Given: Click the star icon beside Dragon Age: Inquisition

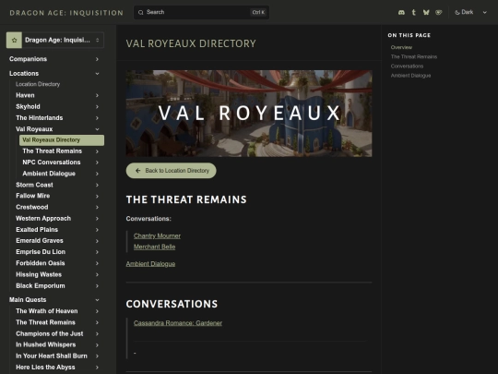Looking at the screenshot, I should (14, 40).
